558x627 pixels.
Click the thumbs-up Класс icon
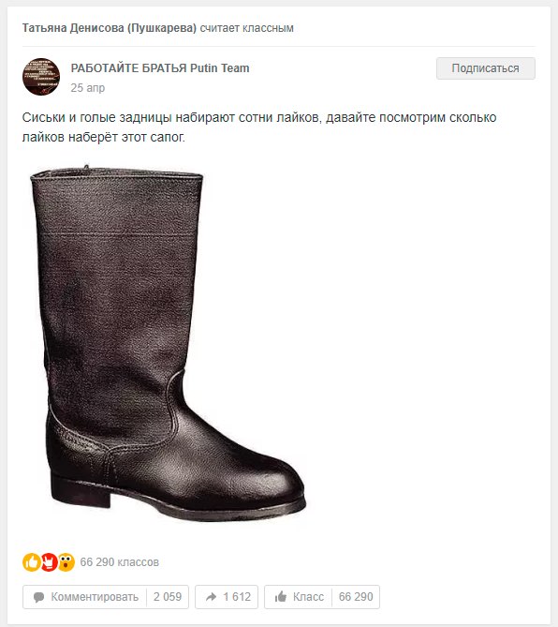[x=281, y=597]
